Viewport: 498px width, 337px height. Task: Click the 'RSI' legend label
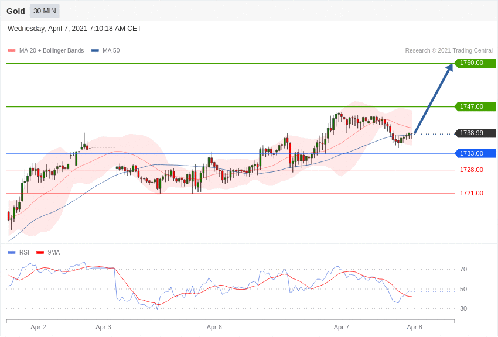click(x=24, y=252)
